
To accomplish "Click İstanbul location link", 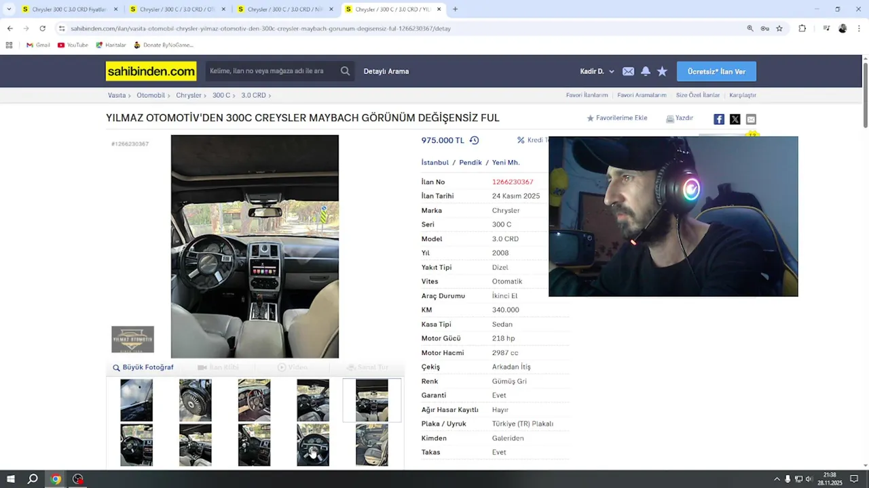I will pyautogui.click(x=435, y=163).
